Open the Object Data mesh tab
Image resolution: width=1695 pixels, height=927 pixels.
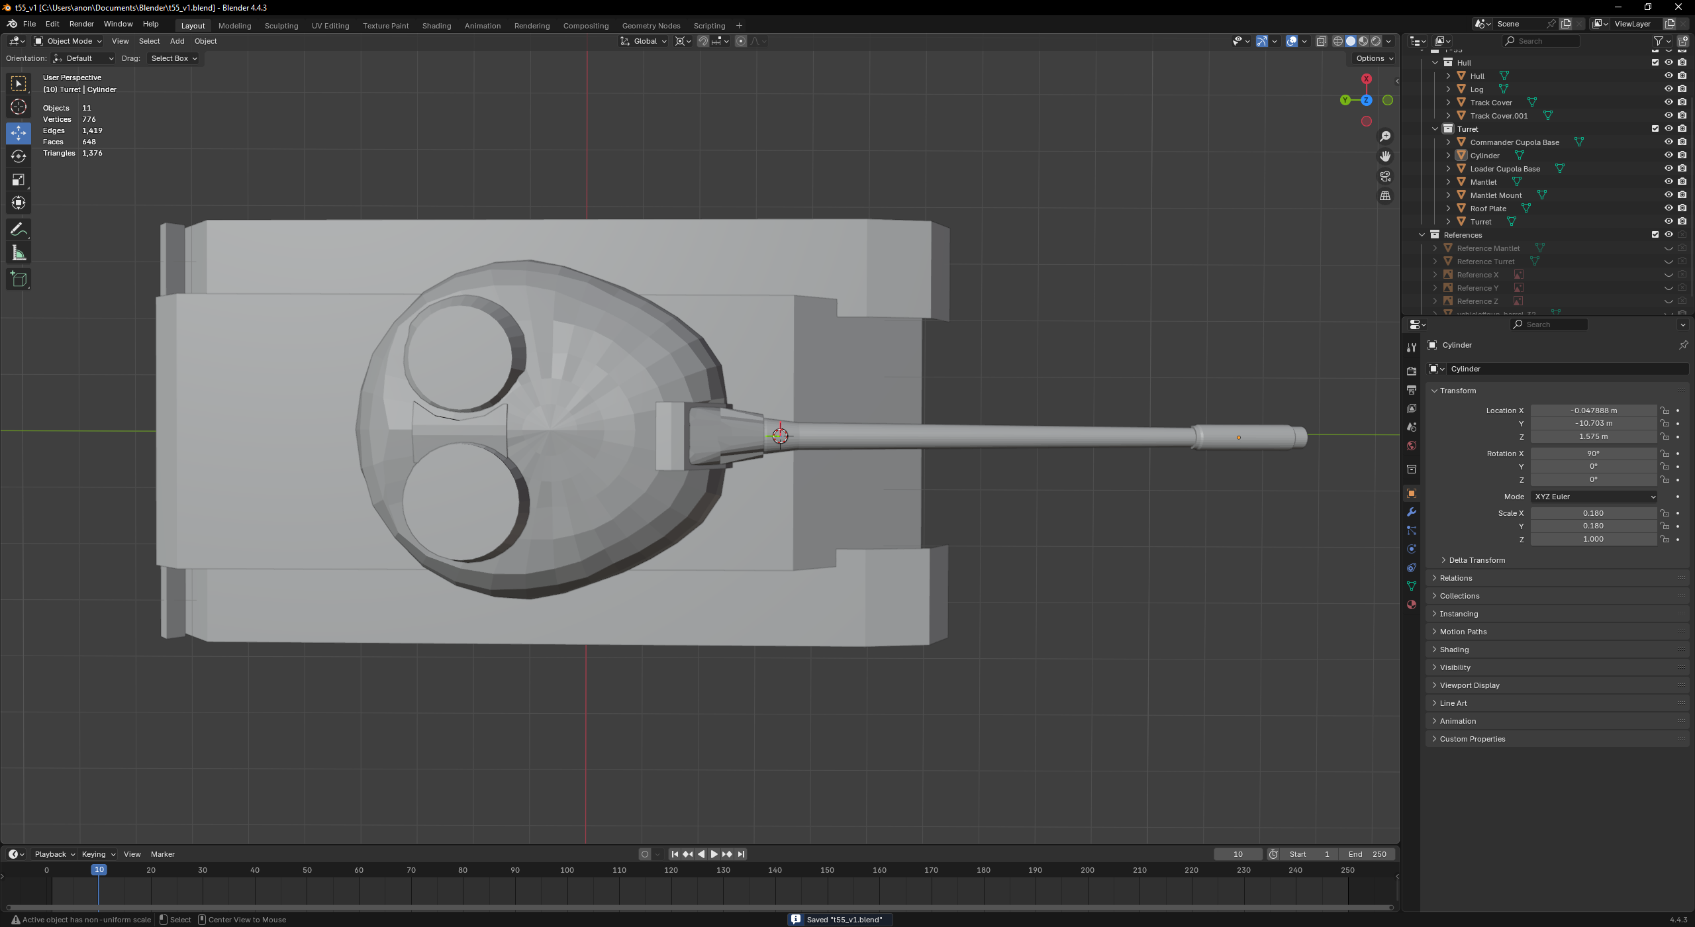click(x=1412, y=586)
